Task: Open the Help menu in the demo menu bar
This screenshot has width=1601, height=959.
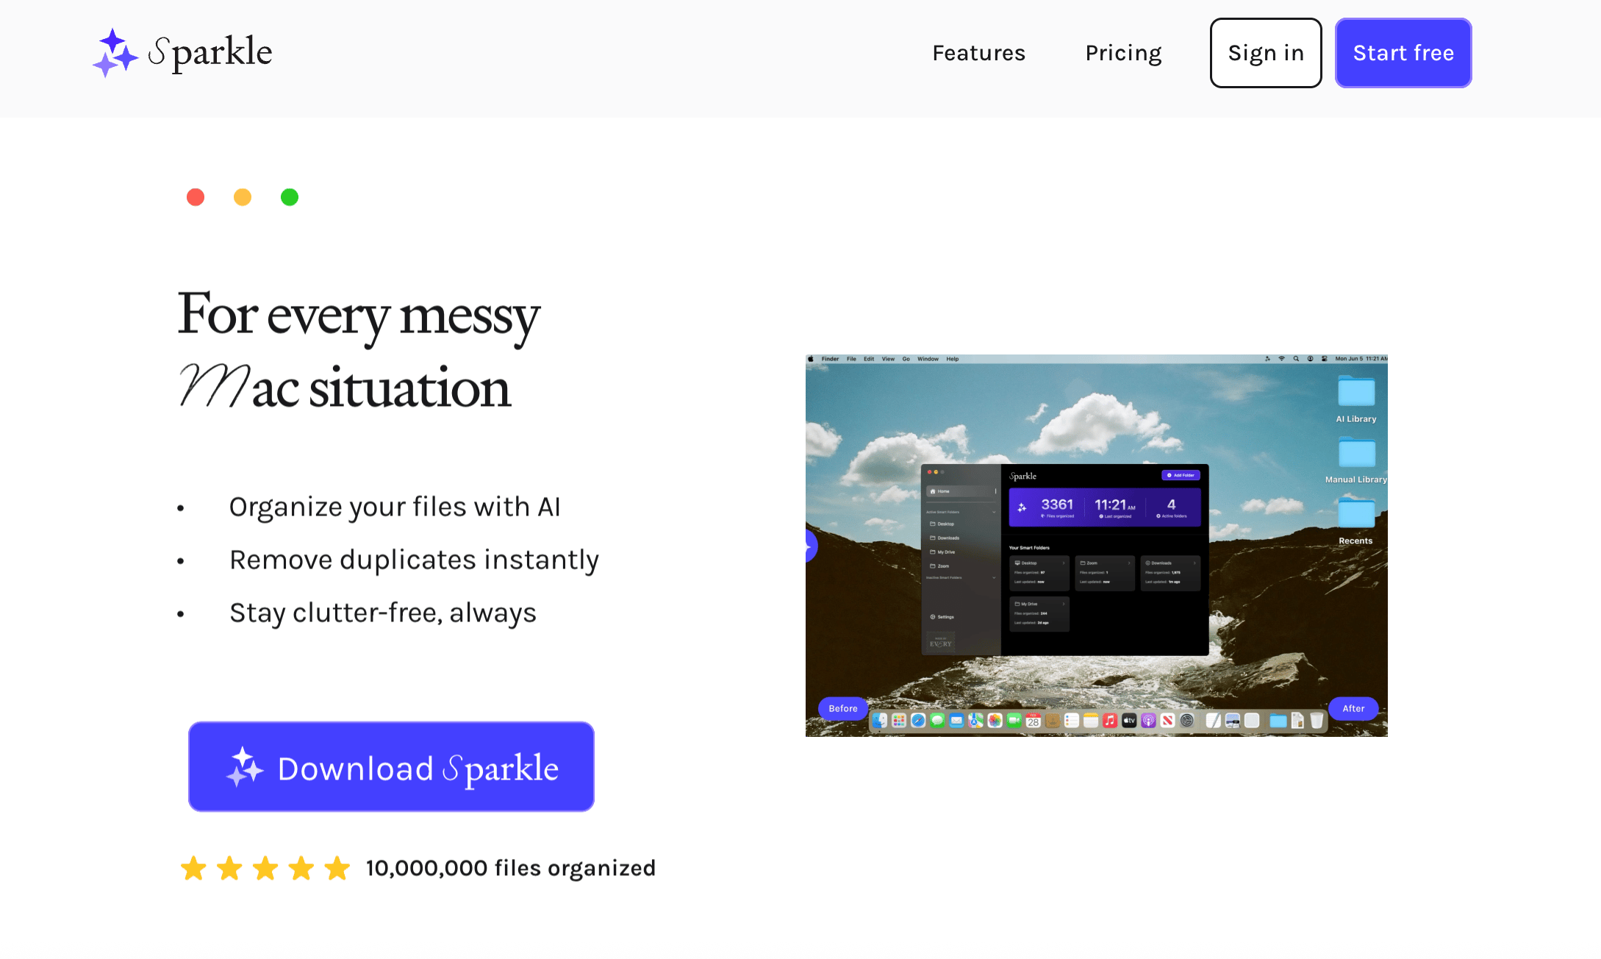Action: click(953, 359)
